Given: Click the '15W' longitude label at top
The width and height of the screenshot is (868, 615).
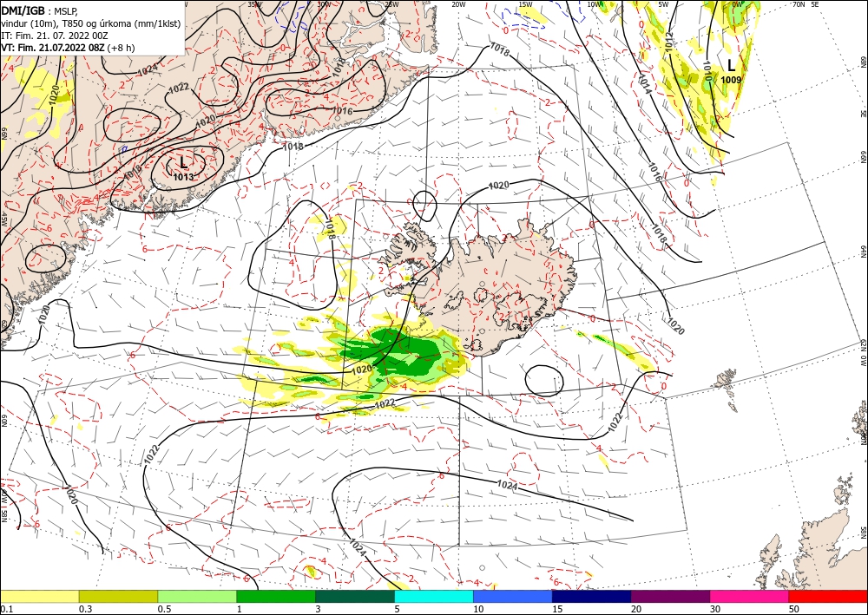Looking at the screenshot, I should [x=525, y=4].
